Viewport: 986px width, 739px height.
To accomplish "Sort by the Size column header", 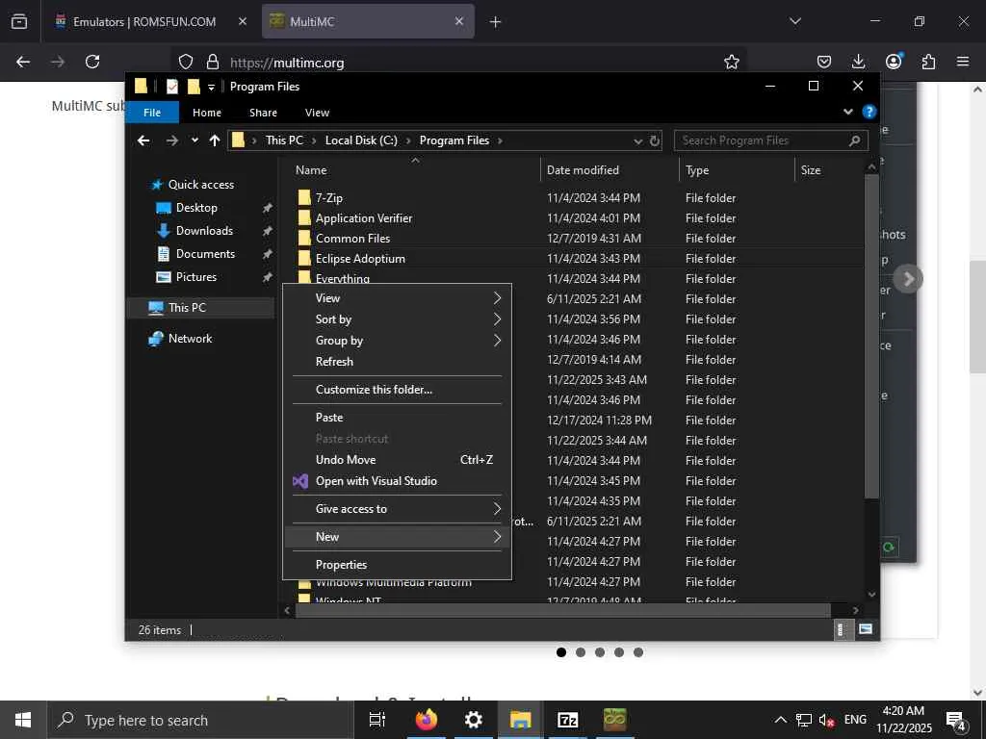I will [830, 170].
